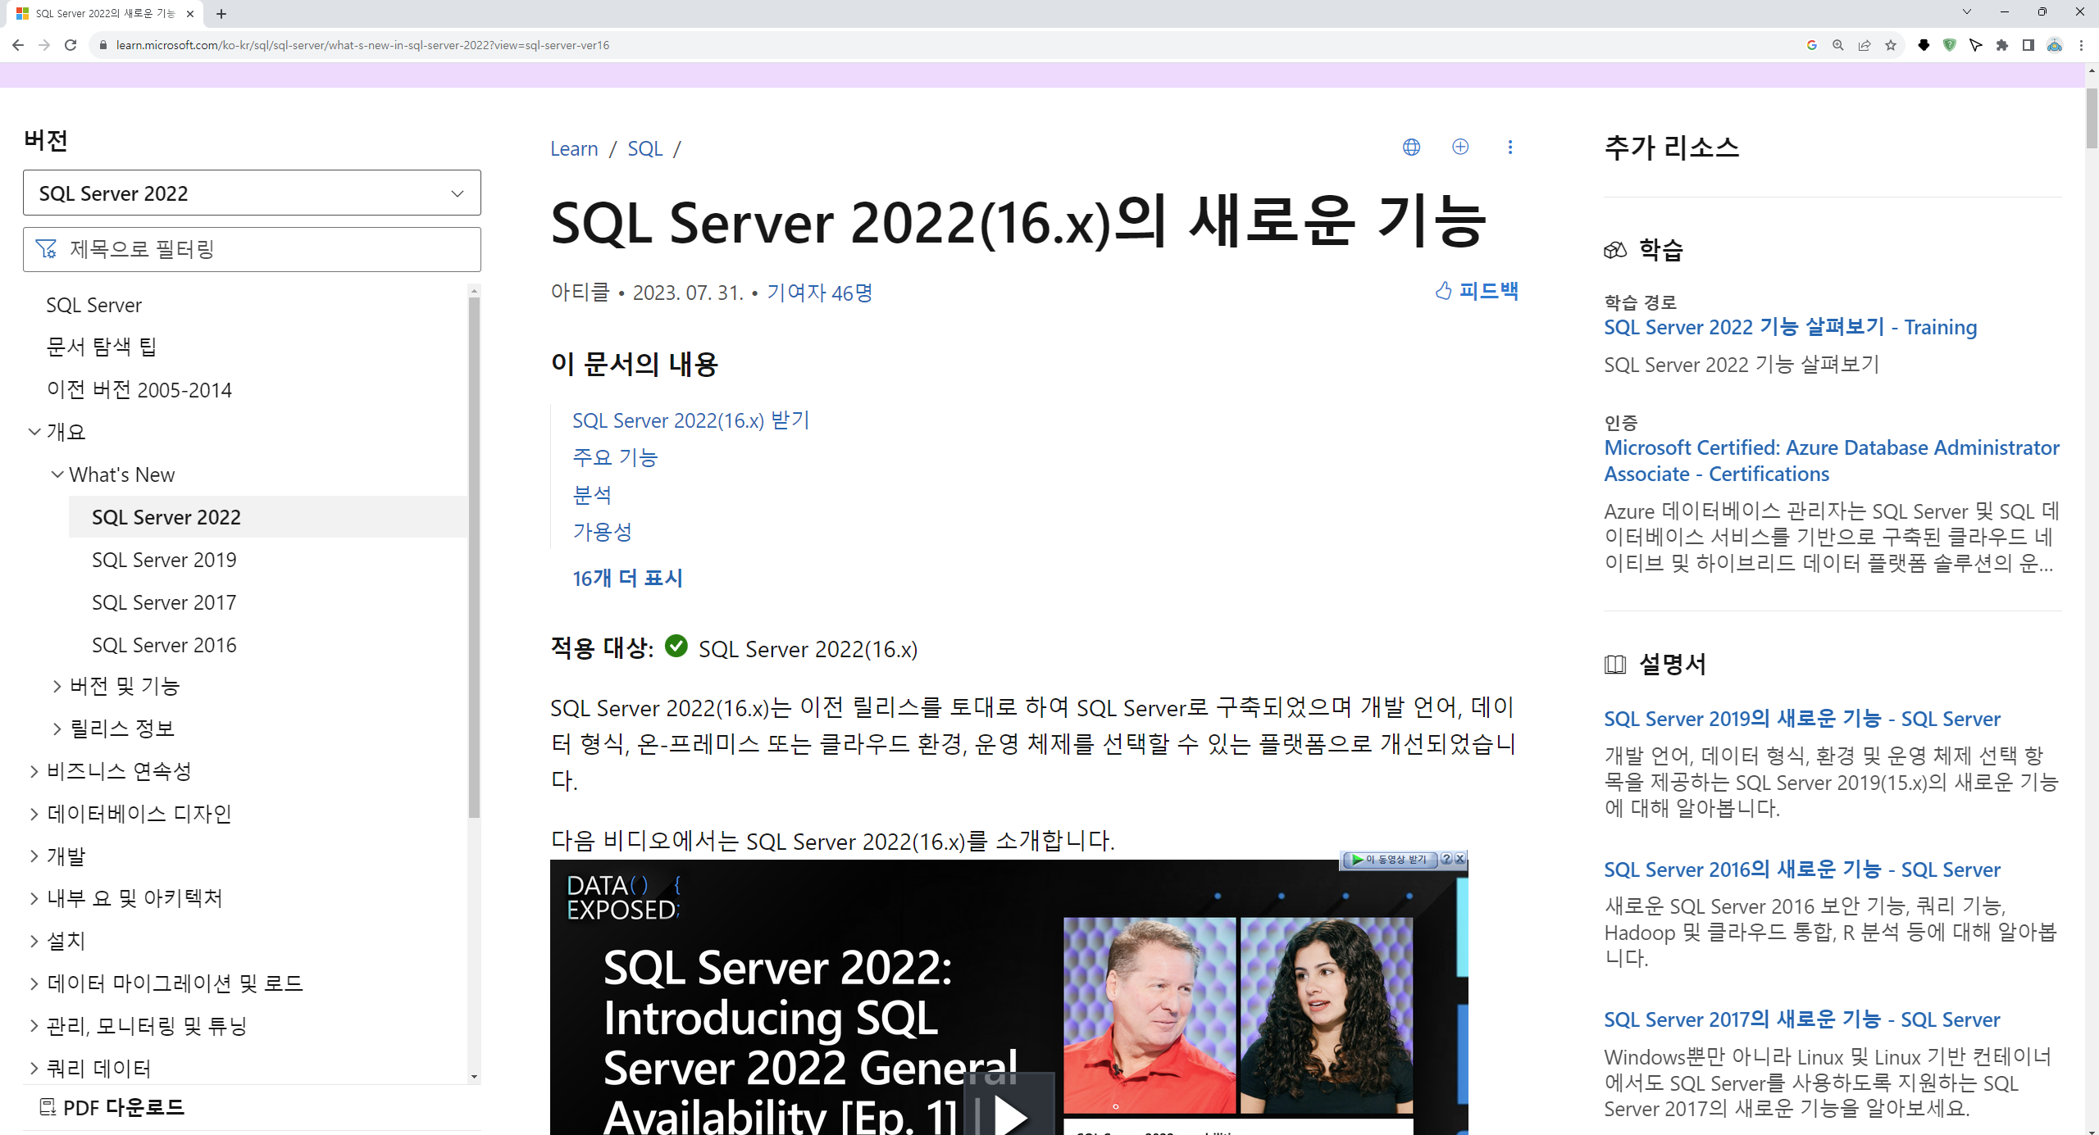The image size is (2099, 1135).
Task: Click the browser address bar URL
Action: pyautogui.click(x=362, y=45)
